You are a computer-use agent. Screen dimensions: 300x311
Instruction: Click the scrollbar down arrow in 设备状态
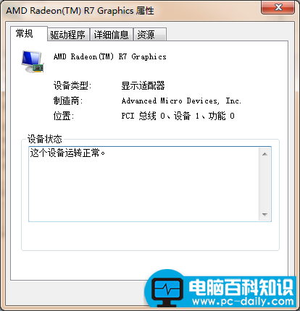click(x=264, y=214)
